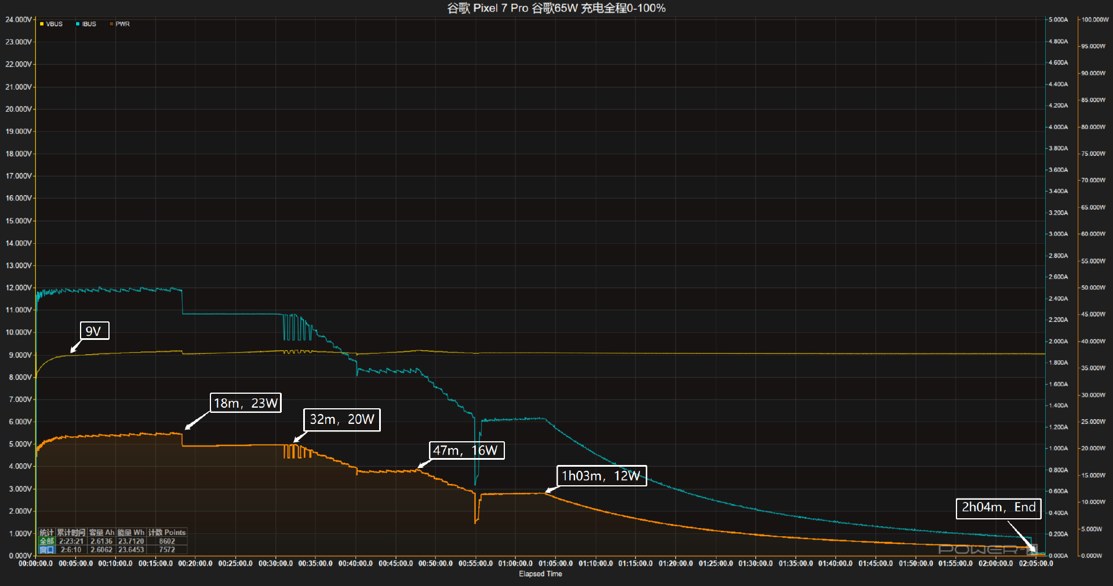Click the 02:05:00.0 time axis tick
1113x586 pixels.
tap(1036, 563)
